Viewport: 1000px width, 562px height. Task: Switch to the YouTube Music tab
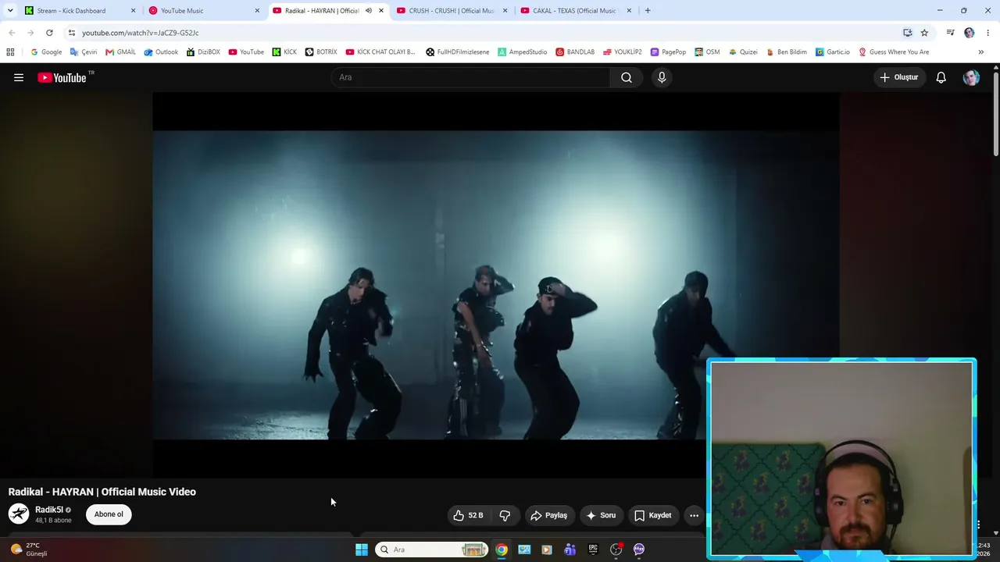(x=205, y=11)
